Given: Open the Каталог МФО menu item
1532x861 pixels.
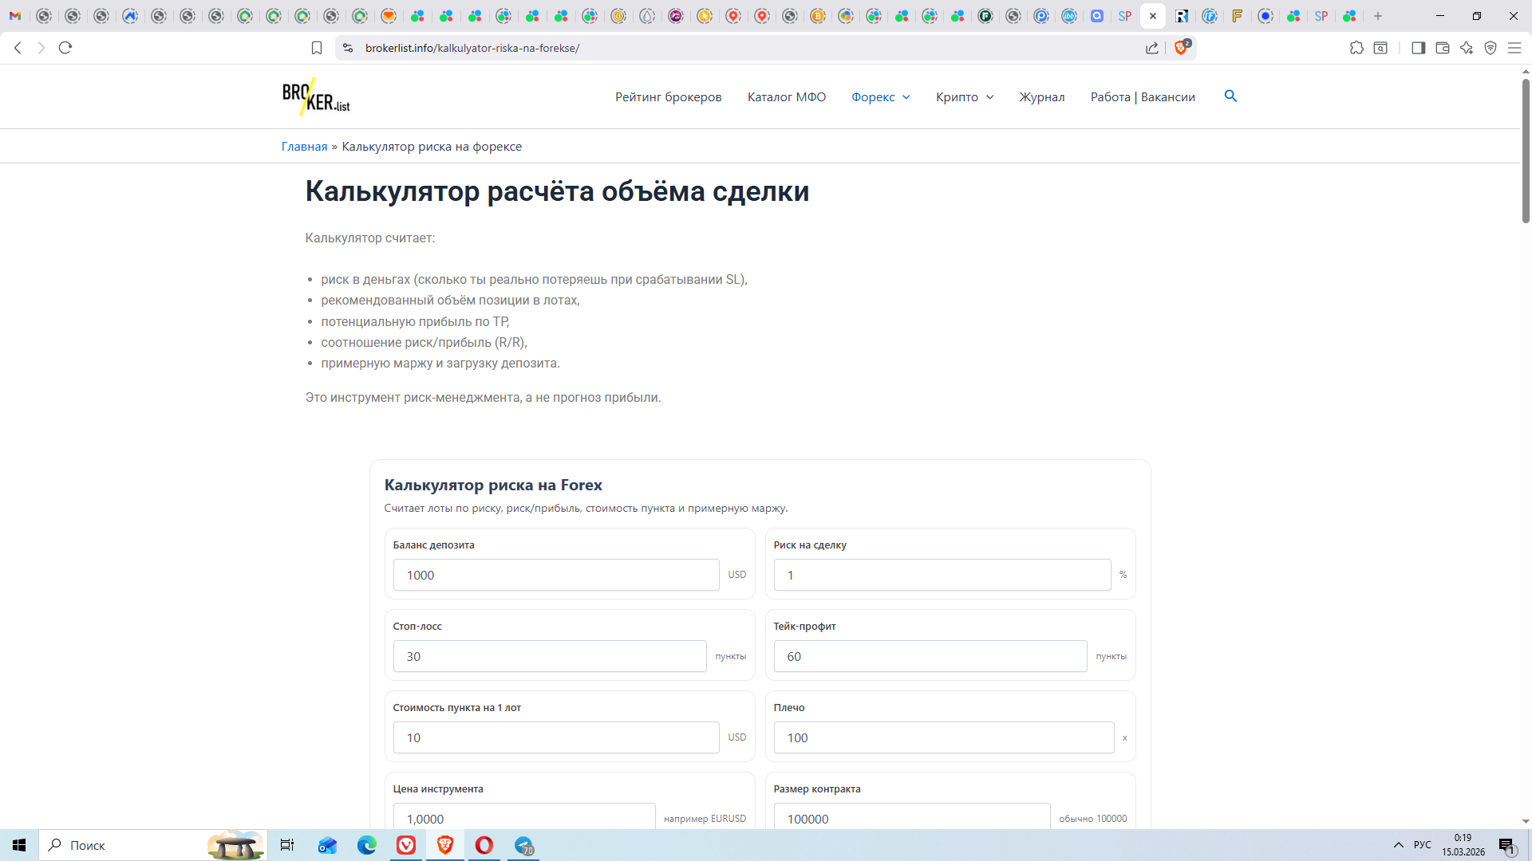Looking at the screenshot, I should [x=786, y=96].
